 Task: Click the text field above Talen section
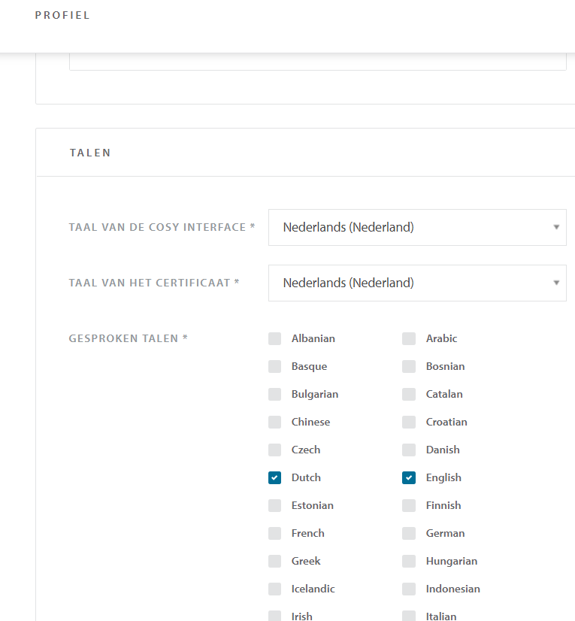(317, 62)
